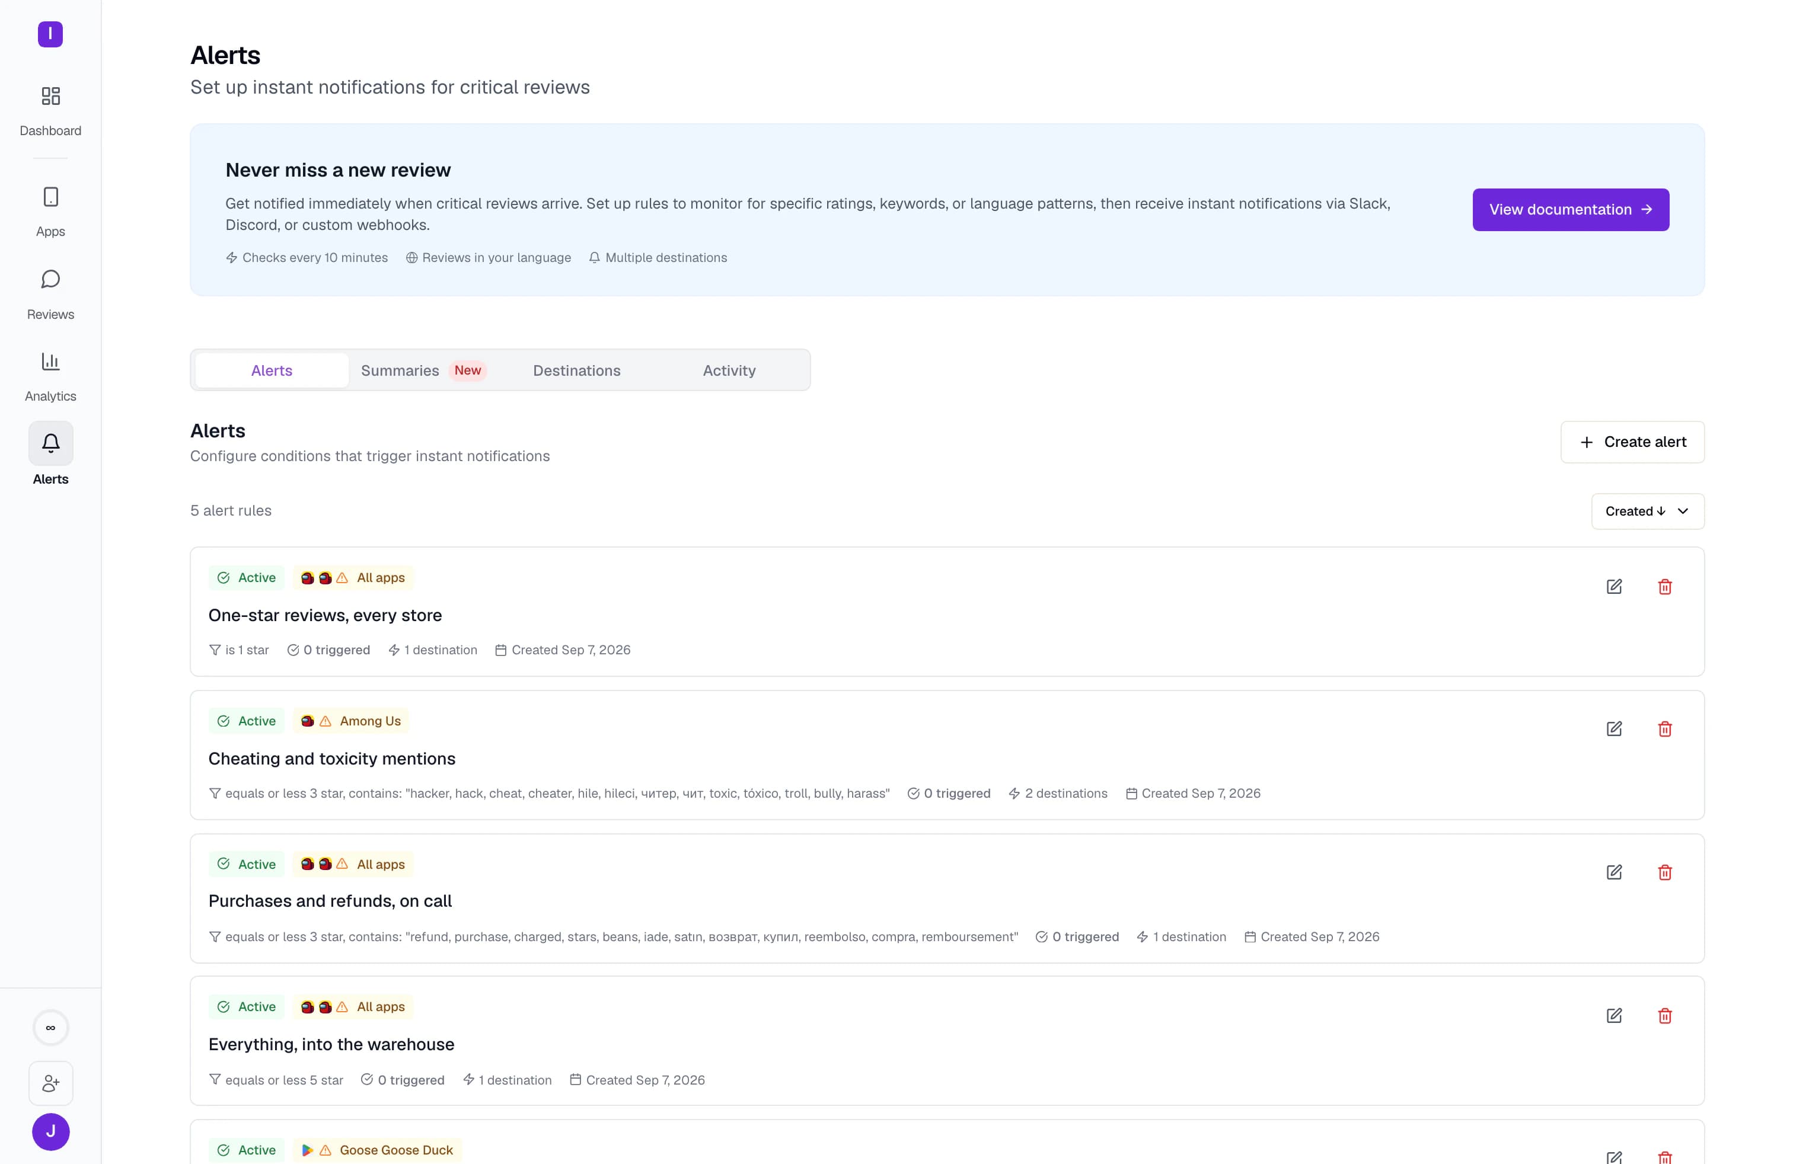Delete the 'Purchases and refunds, on call' alert
This screenshot has height=1164, width=1793.
[x=1665, y=872]
